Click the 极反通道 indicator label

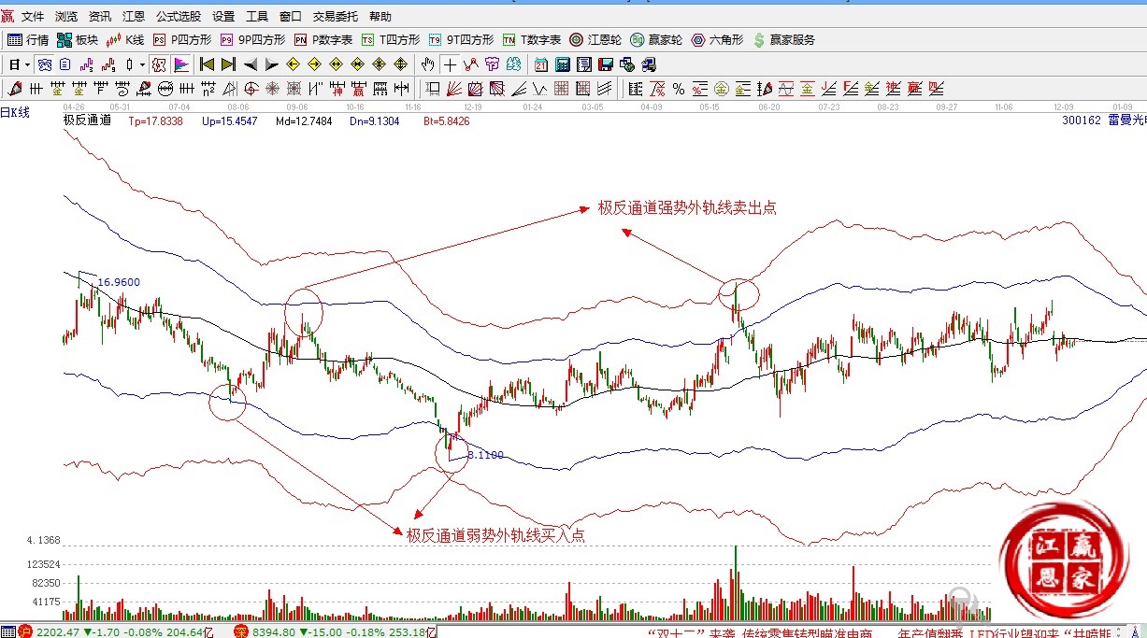(87, 121)
